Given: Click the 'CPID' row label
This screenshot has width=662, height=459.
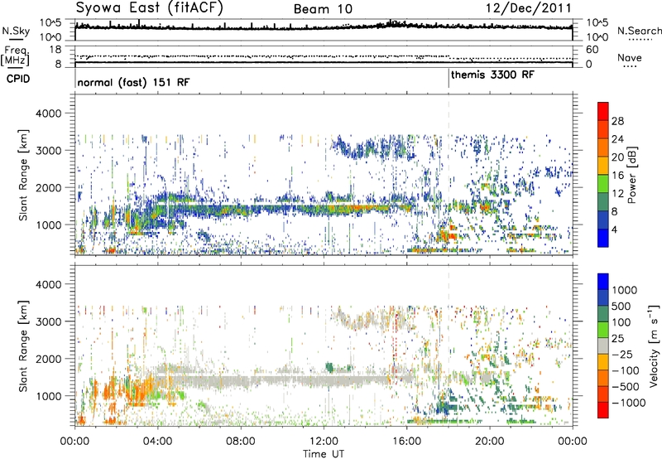Looking at the screenshot, I should tap(18, 79).
